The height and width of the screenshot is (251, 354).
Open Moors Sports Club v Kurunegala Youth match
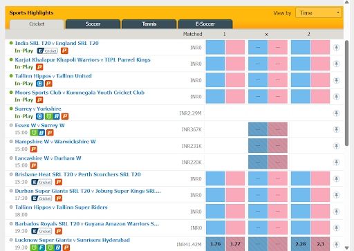tap(80, 93)
